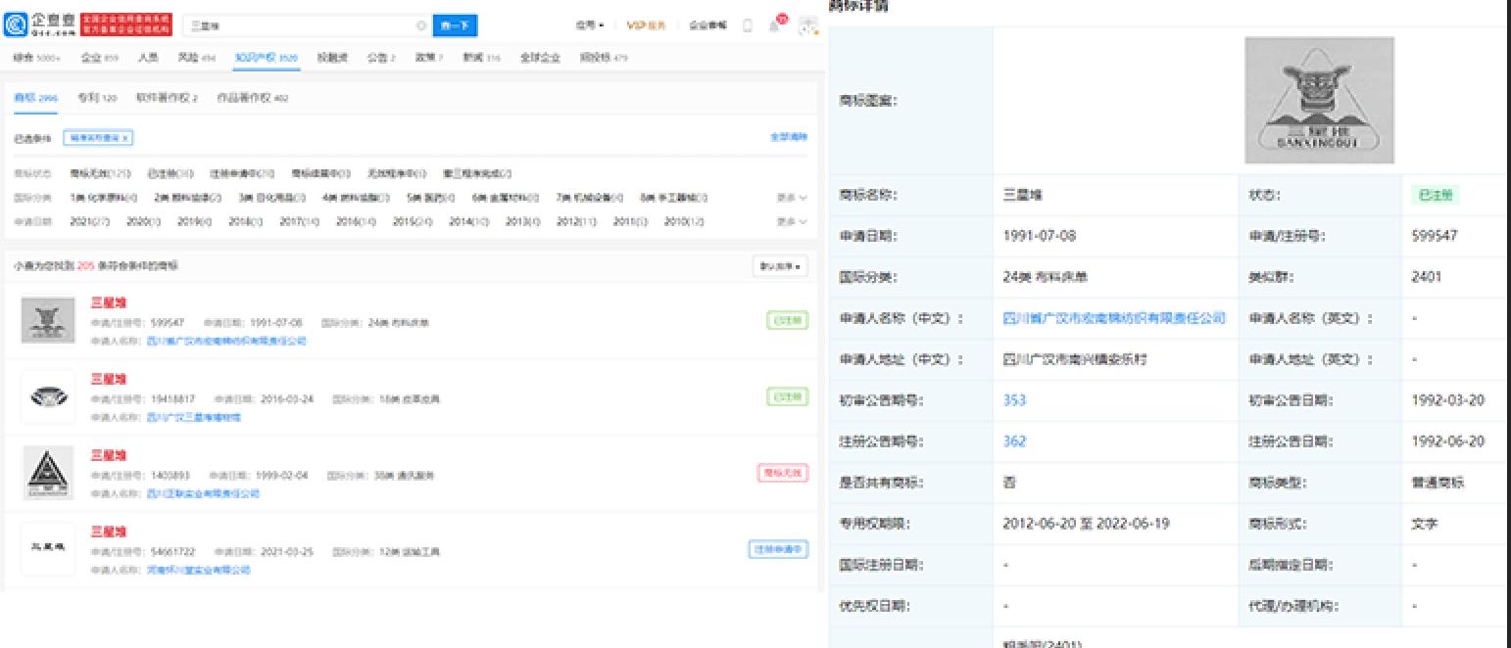Open trademark thumbnail for registration 1403893
This screenshot has width=1511, height=648.
[x=48, y=473]
